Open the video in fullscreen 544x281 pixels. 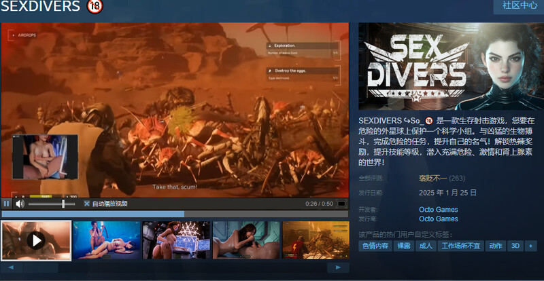[341, 204]
